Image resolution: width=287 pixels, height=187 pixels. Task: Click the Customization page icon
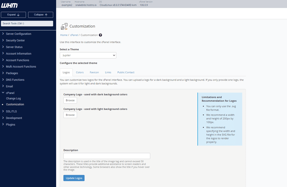pos(64,26)
